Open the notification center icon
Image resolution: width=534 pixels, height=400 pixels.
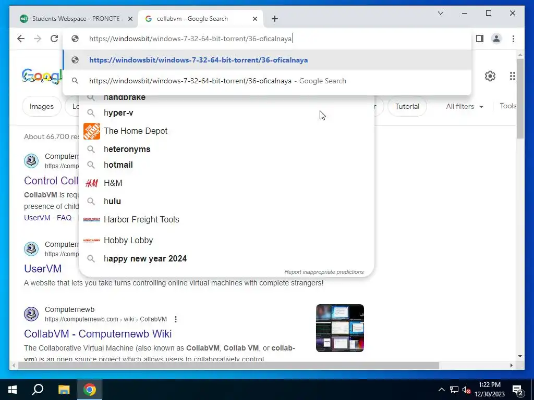click(x=518, y=391)
